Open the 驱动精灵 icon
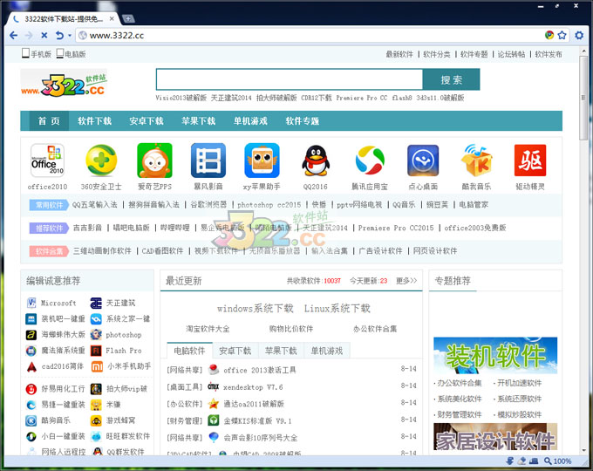The height and width of the screenshot is (471, 593). 530,160
